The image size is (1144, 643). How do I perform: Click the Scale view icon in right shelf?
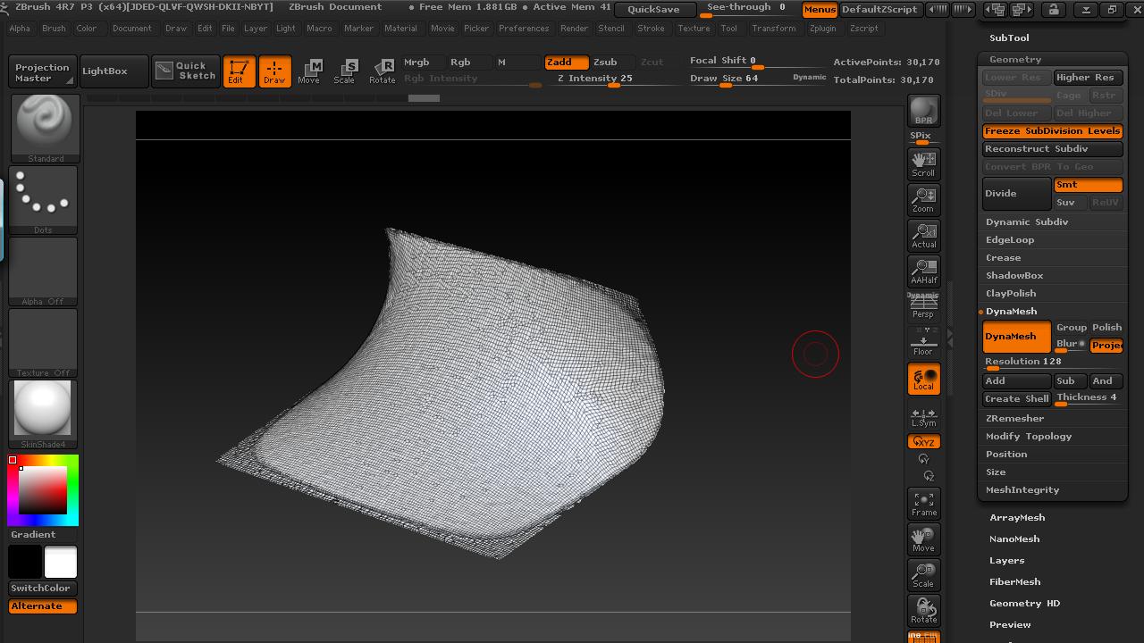923,575
